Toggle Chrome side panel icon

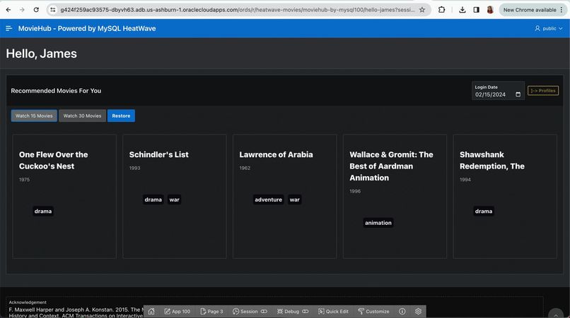tap(476, 10)
